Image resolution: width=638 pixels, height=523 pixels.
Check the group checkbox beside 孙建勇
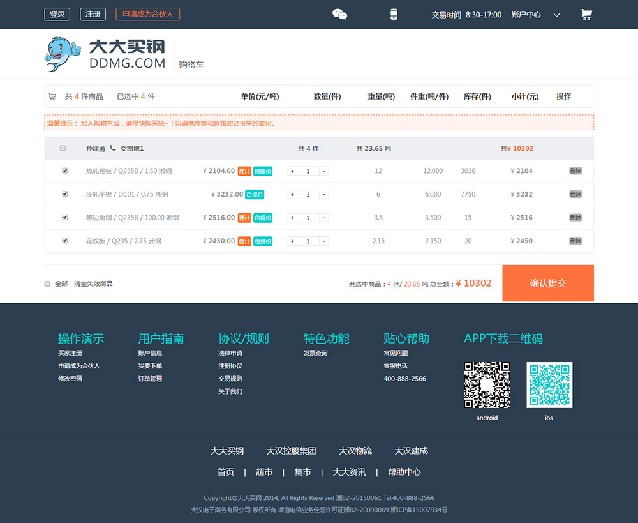tap(63, 148)
